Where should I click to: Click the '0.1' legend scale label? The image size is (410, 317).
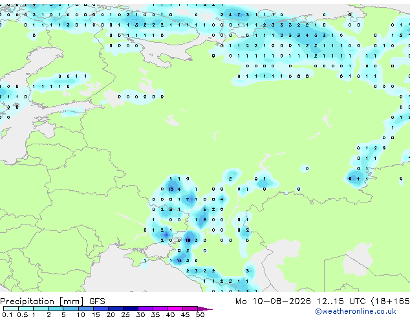click(7, 314)
